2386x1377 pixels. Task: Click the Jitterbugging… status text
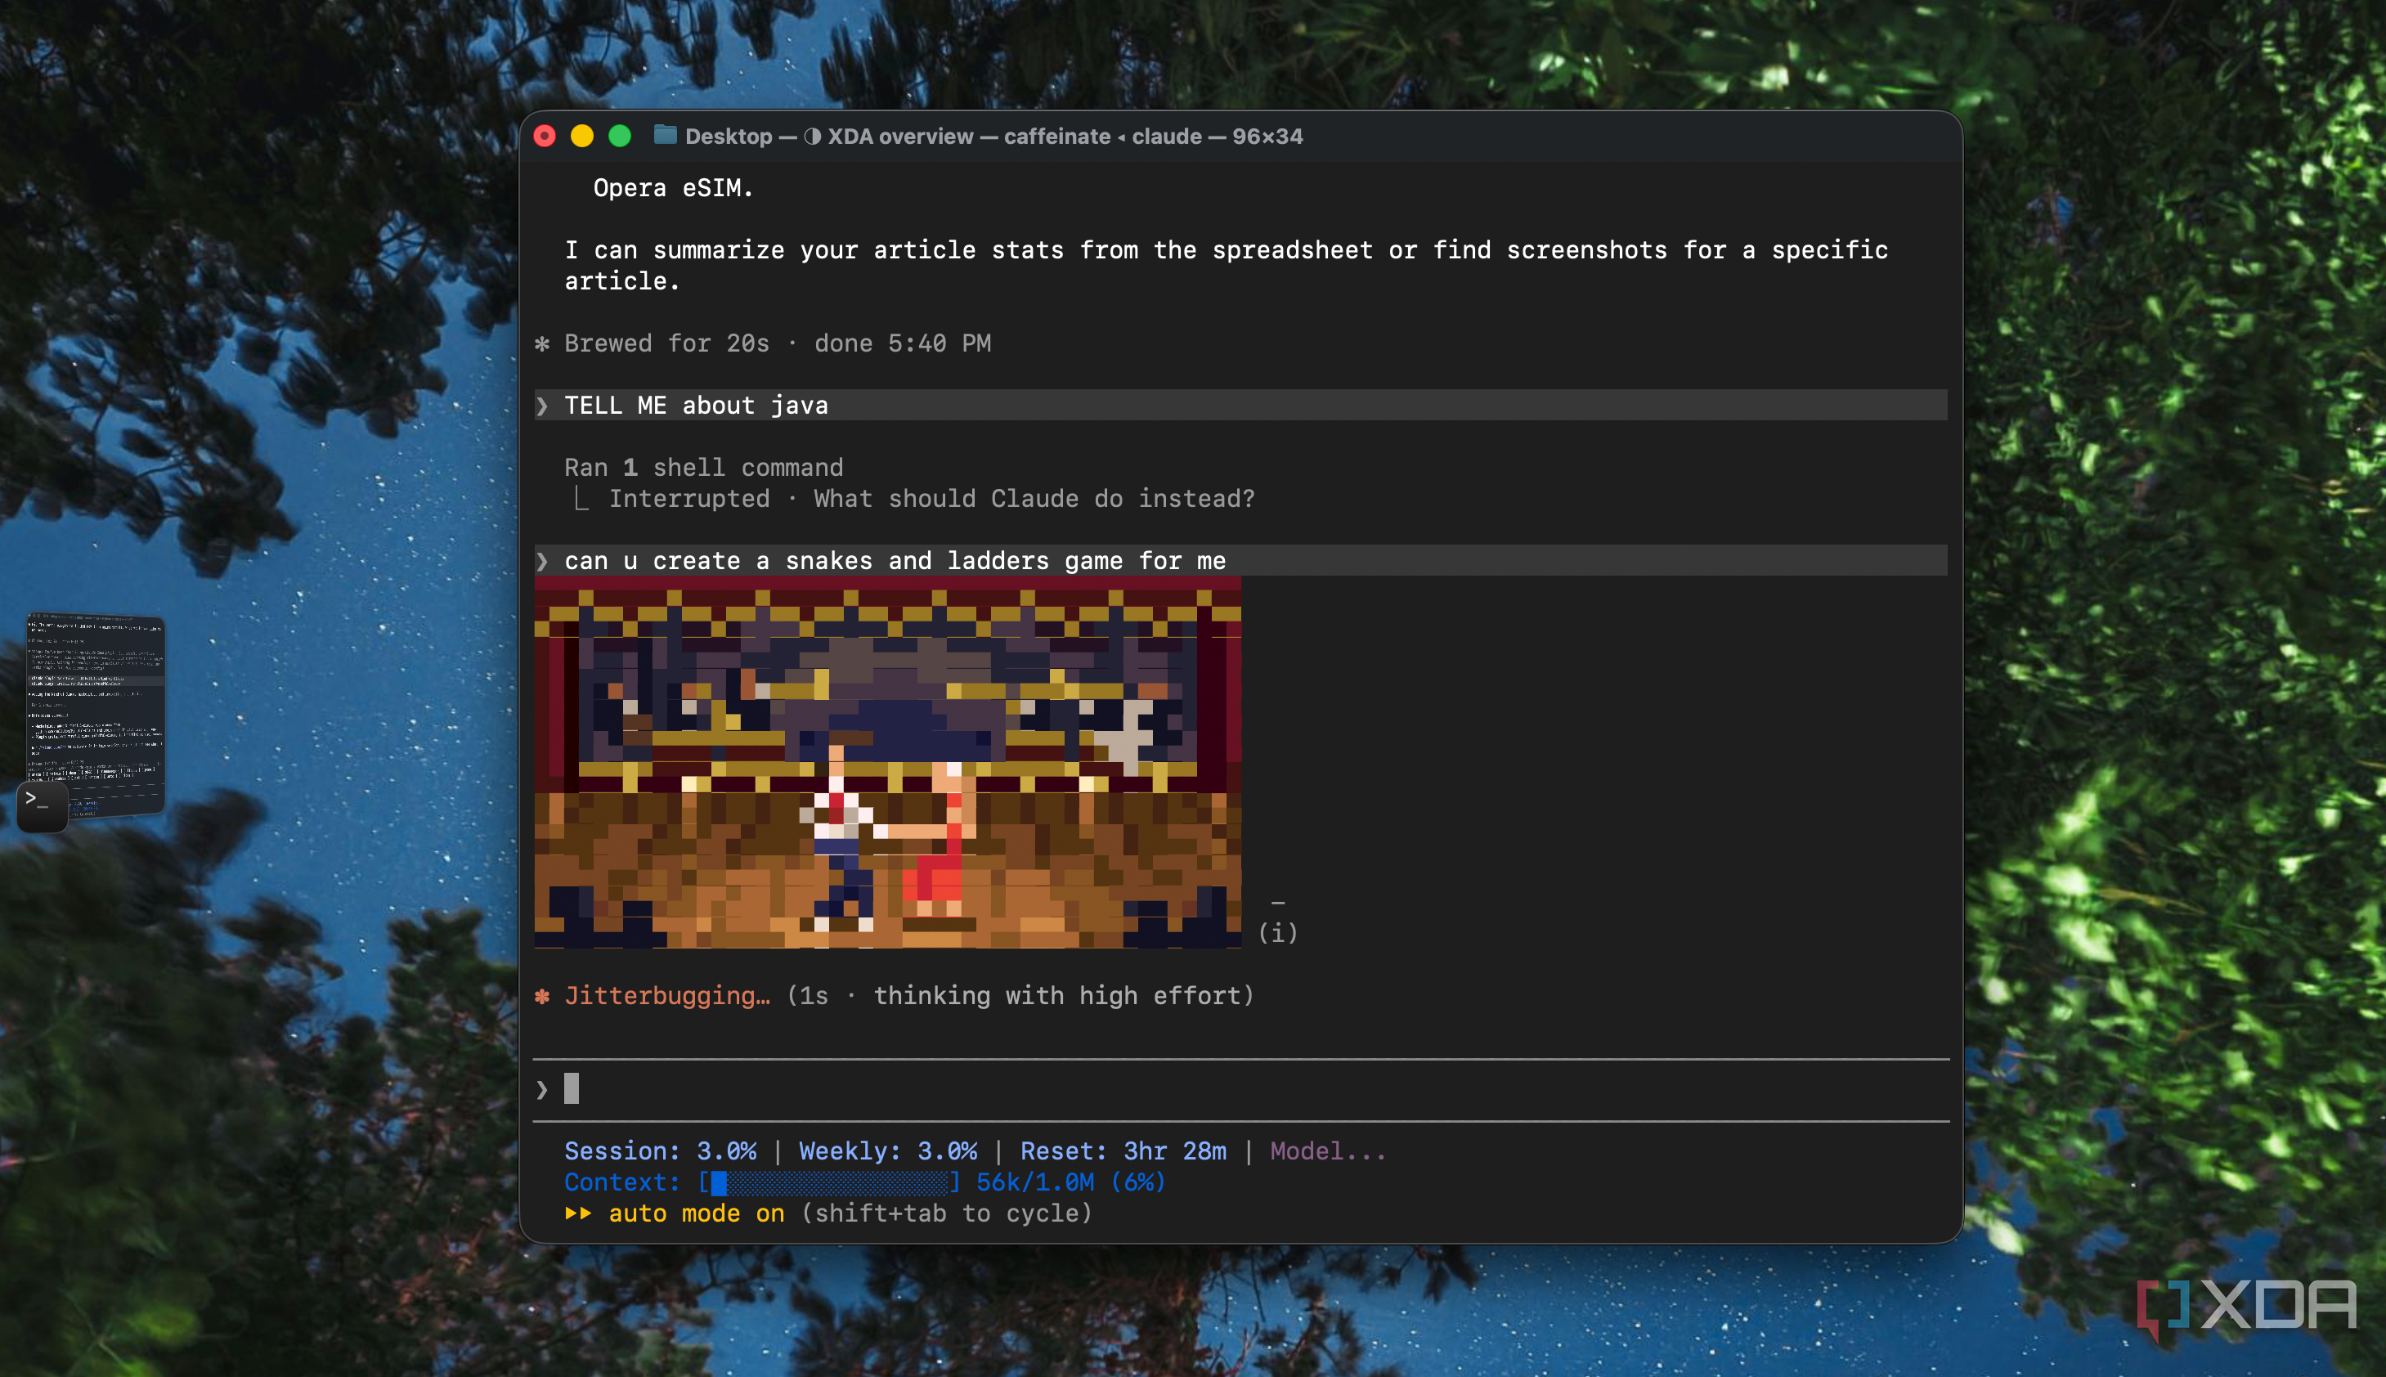pyautogui.click(x=666, y=996)
